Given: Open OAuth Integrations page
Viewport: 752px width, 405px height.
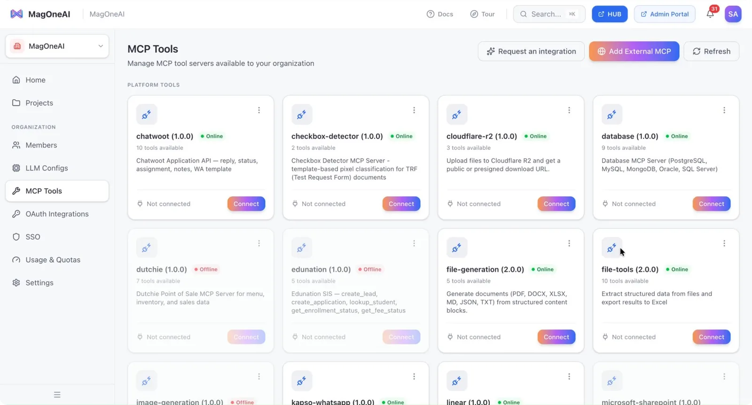Looking at the screenshot, I should pyautogui.click(x=57, y=214).
